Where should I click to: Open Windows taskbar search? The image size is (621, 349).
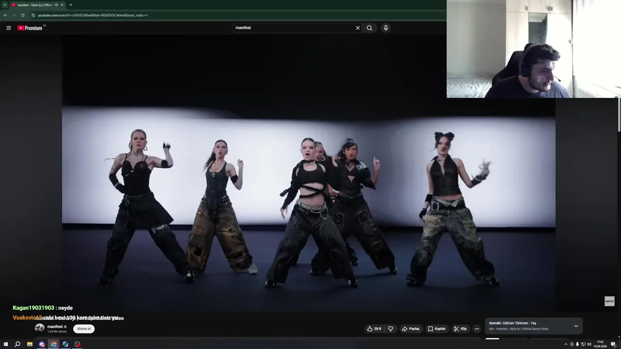(17, 344)
